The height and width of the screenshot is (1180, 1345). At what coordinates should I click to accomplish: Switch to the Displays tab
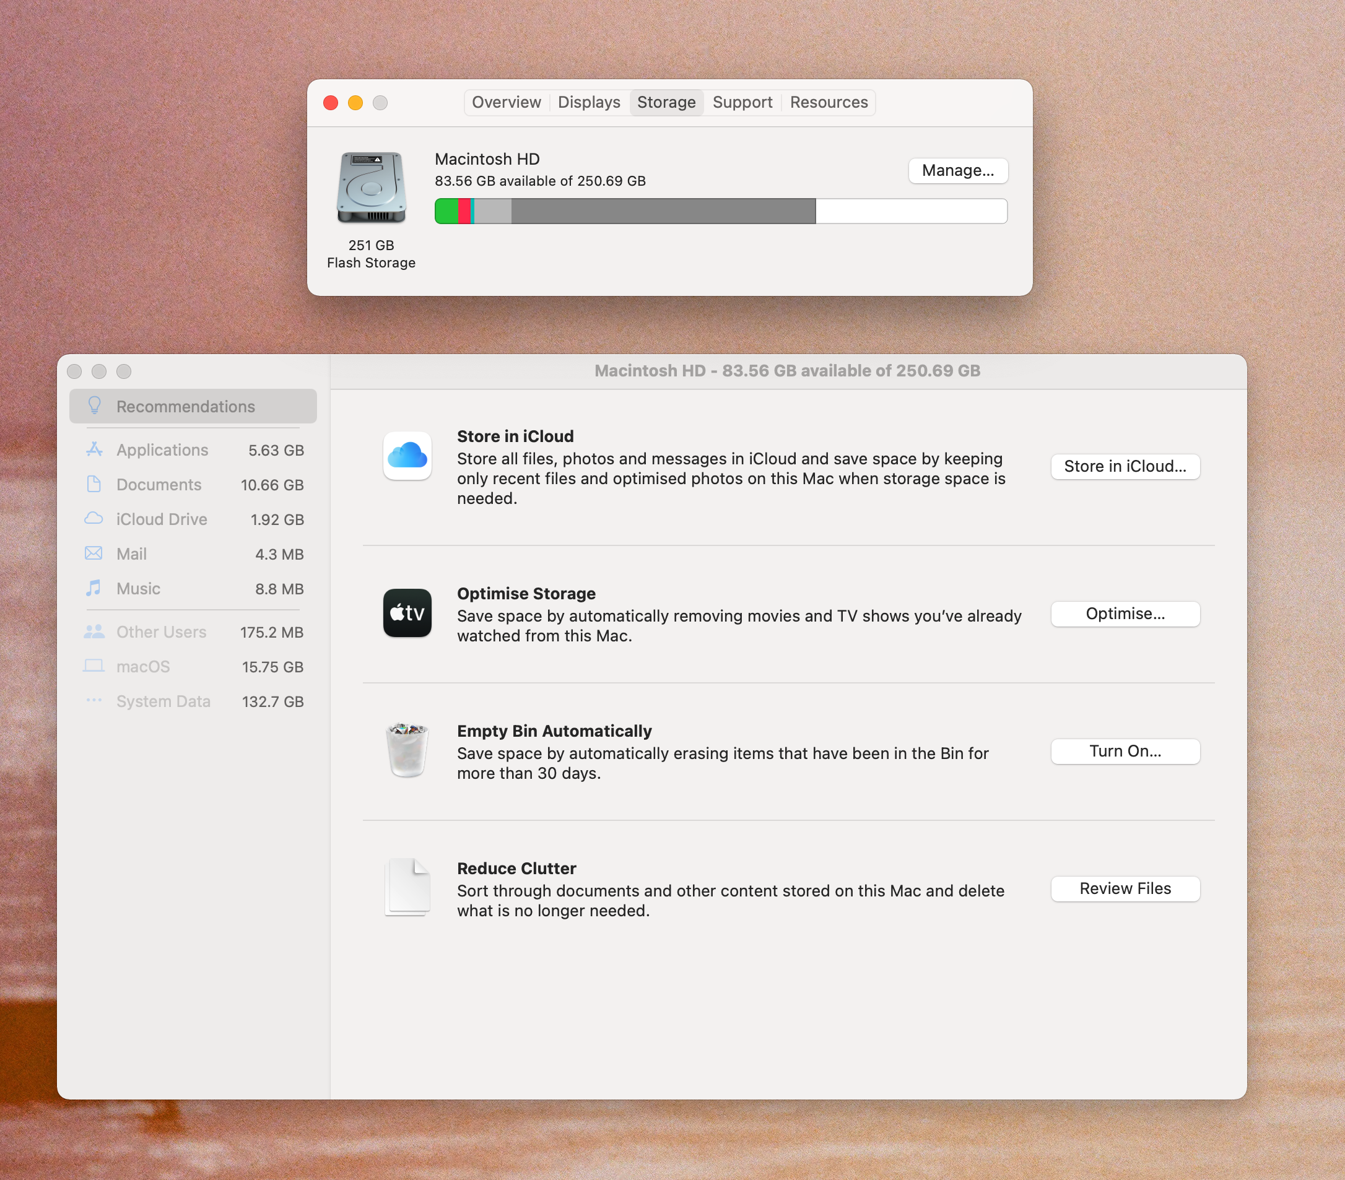[x=589, y=103]
